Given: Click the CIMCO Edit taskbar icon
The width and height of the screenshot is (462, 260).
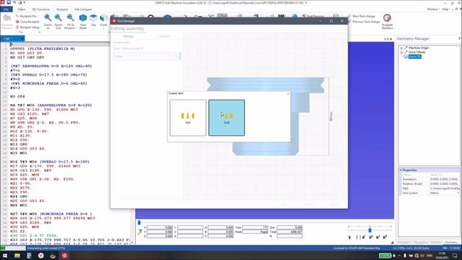Looking at the screenshot, I should [64, 256].
